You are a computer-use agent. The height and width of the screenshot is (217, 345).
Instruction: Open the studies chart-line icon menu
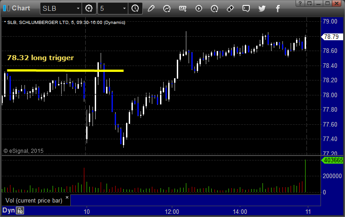(x=167, y=9)
